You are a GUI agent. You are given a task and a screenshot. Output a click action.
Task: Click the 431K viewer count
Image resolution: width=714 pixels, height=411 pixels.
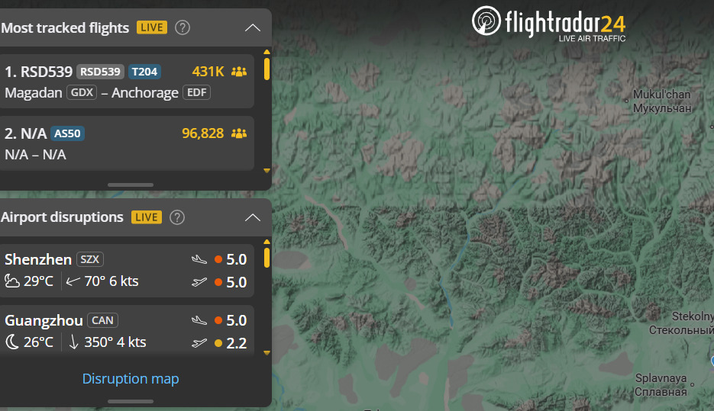[208, 72]
